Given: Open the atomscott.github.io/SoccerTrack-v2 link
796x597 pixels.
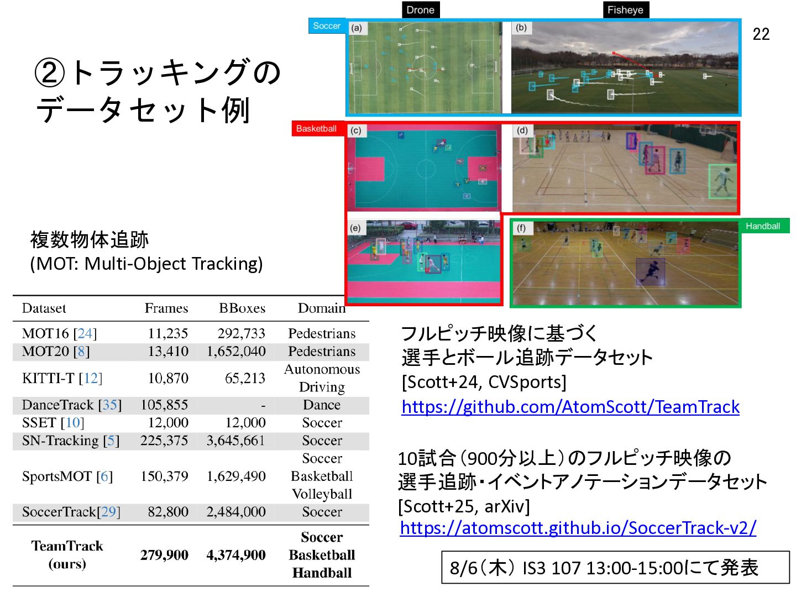Looking at the screenshot, I should tap(578, 528).
